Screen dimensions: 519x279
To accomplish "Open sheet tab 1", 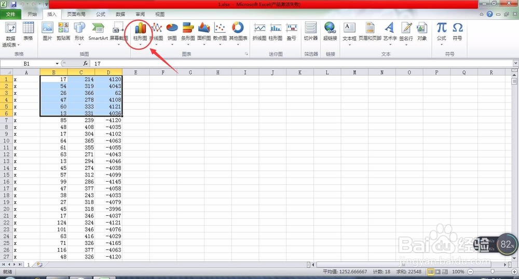I will [29, 265].
